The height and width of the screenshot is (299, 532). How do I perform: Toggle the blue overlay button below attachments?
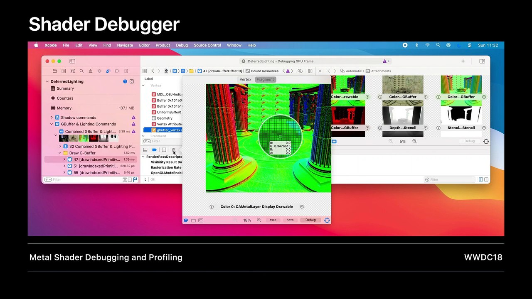click(x=334, y=142)
